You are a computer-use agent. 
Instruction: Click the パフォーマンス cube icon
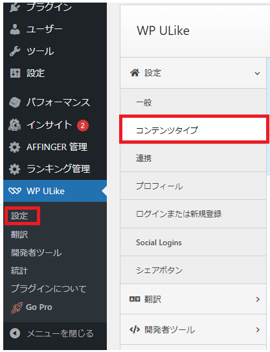tap(15, 102)
